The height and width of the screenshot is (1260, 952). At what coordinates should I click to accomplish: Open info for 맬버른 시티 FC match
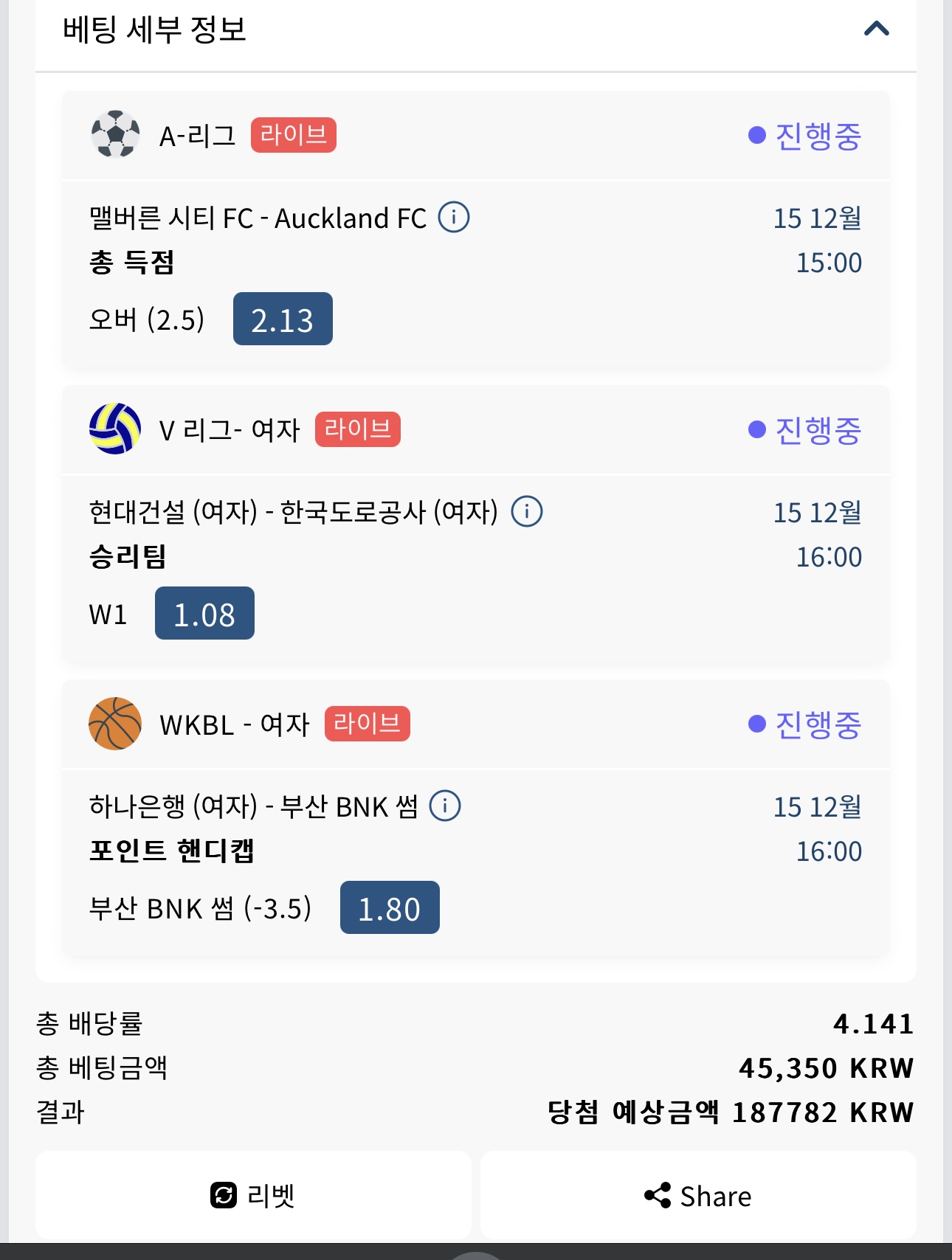pos(454,218)
